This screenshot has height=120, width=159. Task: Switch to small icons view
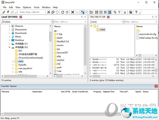click(101, 12)
